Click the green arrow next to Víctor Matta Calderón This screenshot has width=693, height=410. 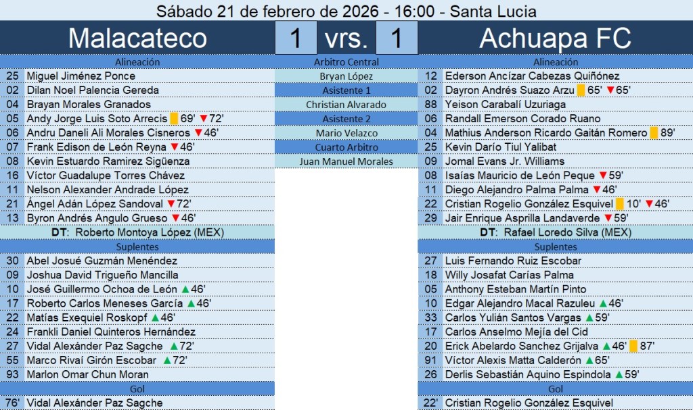tap(589, 360)
